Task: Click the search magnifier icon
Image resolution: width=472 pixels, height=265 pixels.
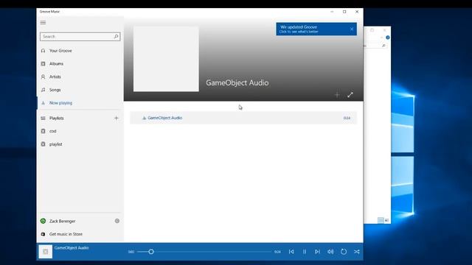Action: 117,37
